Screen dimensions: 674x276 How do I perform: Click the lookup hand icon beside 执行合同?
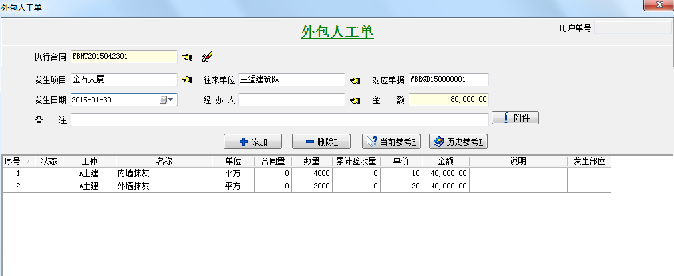click(187, 57)
